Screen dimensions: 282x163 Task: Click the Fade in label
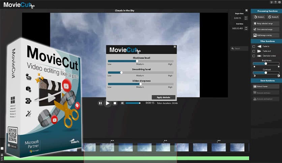click(x=266, y=46)
